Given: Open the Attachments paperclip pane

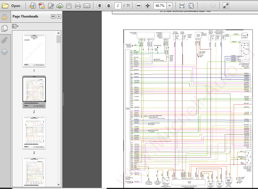Looking at the screenshot, I should click(4, 40).
